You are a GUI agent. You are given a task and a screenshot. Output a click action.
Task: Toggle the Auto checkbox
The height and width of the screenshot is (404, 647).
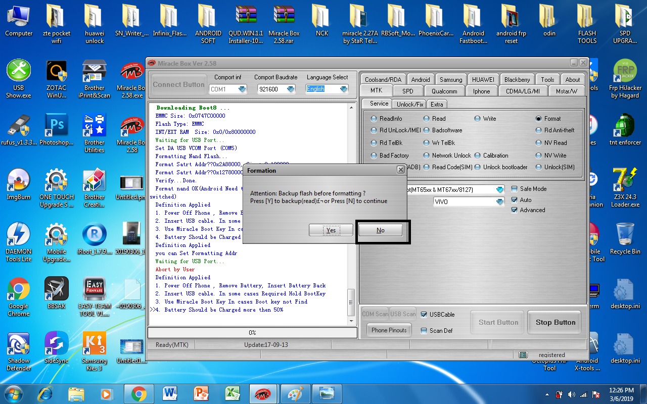click(515, 200)
